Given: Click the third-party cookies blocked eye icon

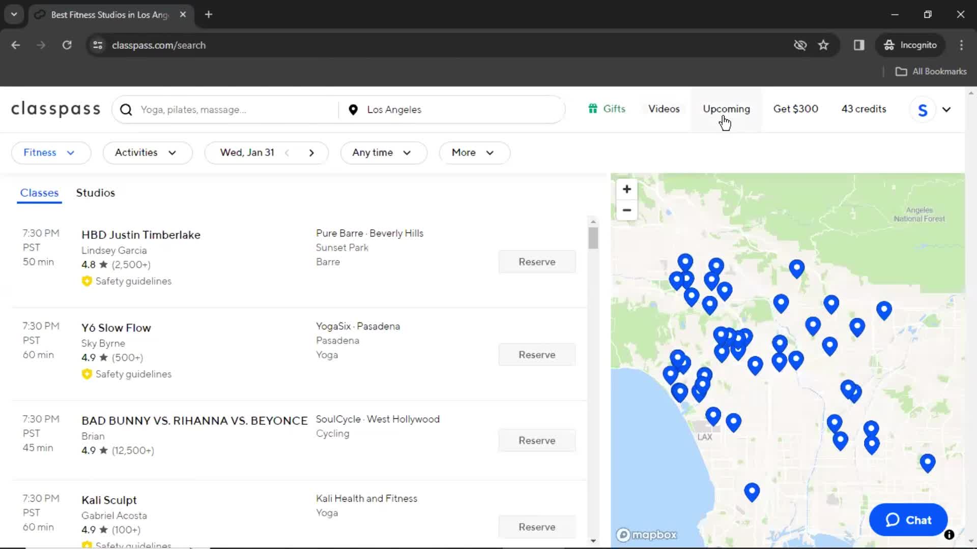Looking at the screenshot, I should point(800,45).
